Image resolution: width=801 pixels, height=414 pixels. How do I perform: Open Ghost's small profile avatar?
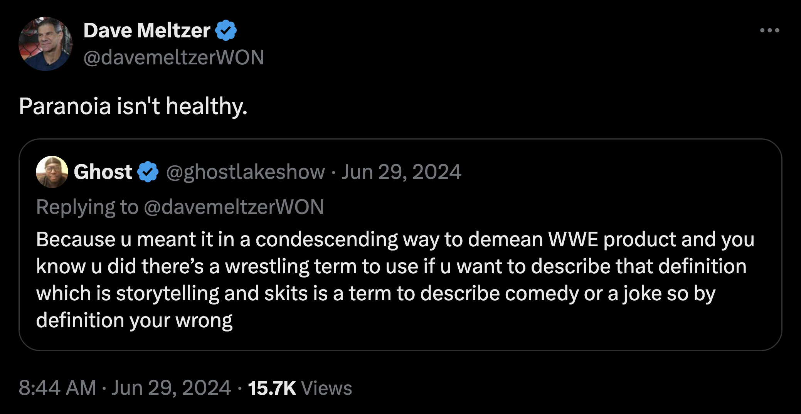[52, 172]
